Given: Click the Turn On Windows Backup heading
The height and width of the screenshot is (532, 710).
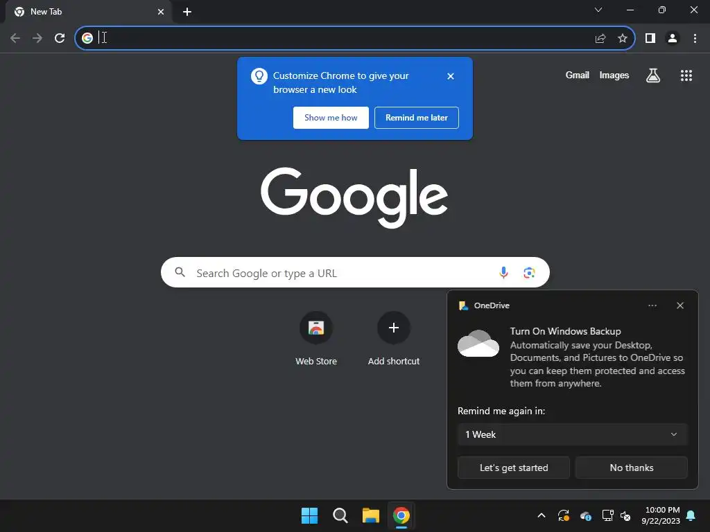Looking at the screenshot, I should (565, 331).
